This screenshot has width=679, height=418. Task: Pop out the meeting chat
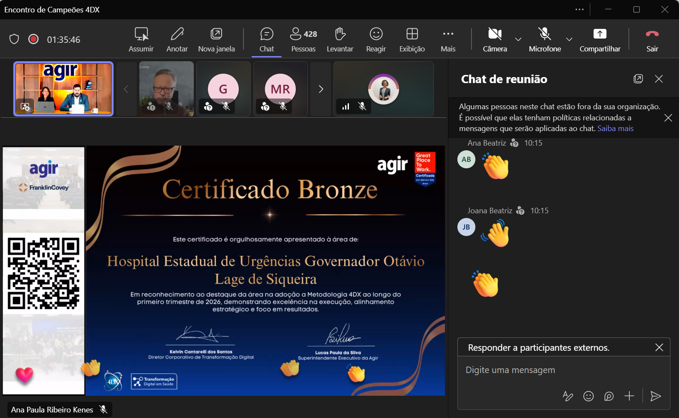(x=638, y=79)
